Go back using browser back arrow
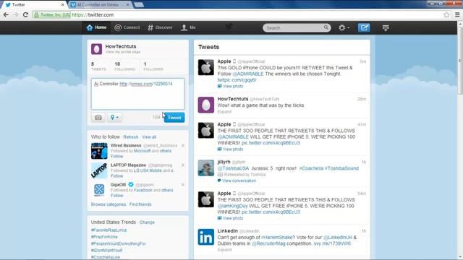The width and height of the screenshot is (463, 260). click(x=6, y=14)
